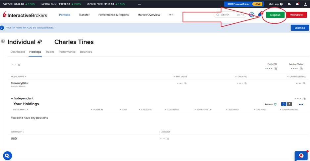Image resolution: width=310 pixels, height=161 pixels.
Task: Dismiss the tax forms banner
Action: click(299, 28)
